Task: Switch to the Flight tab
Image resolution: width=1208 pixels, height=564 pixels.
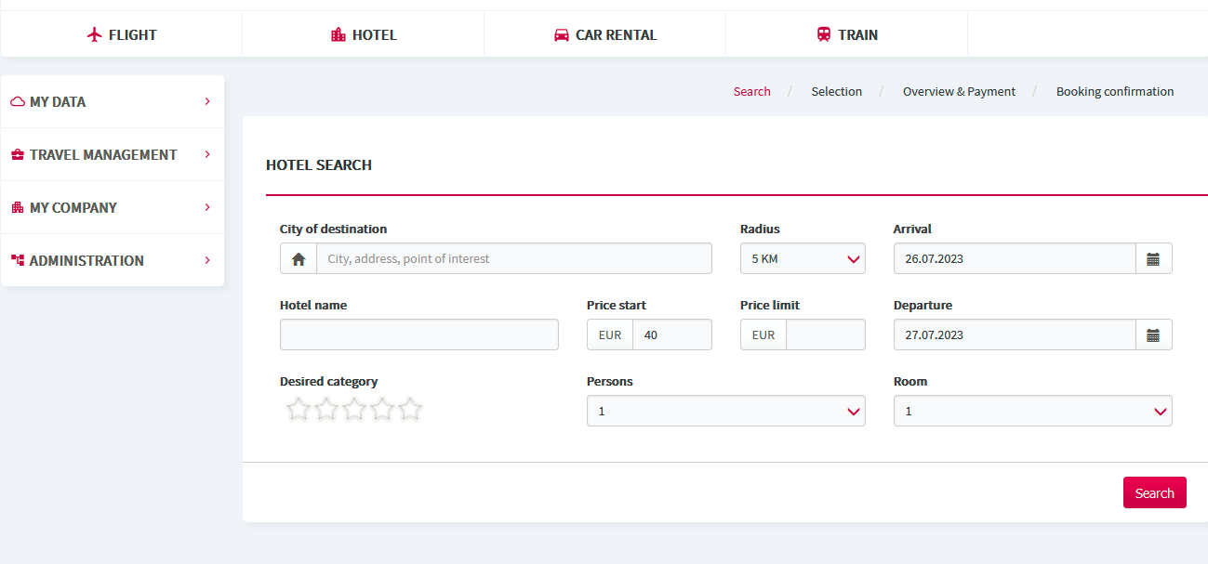Action: (x=121, y=35)
